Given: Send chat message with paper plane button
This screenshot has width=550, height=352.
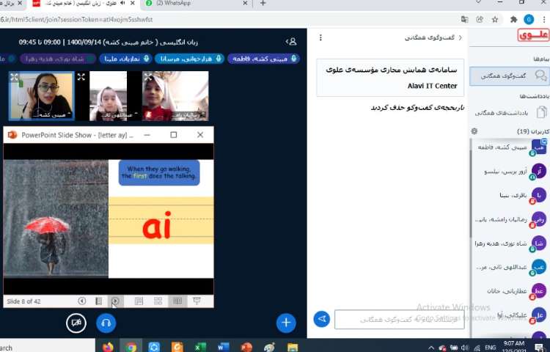Looking at the screenshot, I should point(321,319).
